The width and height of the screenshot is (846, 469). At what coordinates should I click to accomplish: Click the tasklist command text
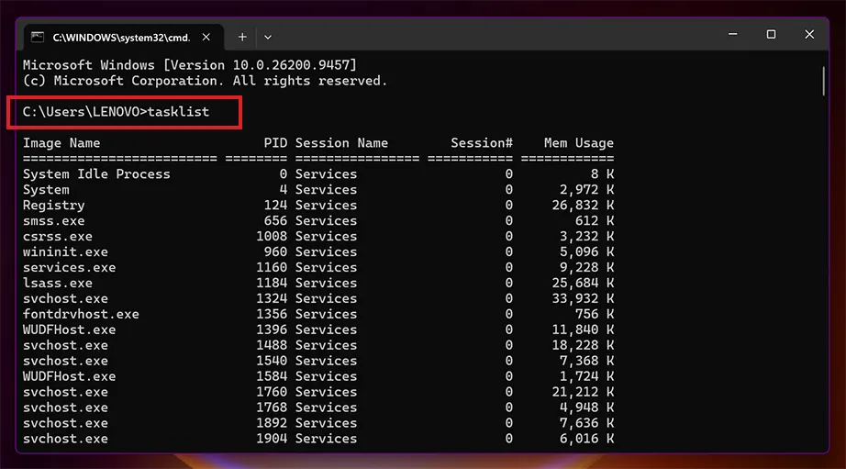tap(178, 112)
